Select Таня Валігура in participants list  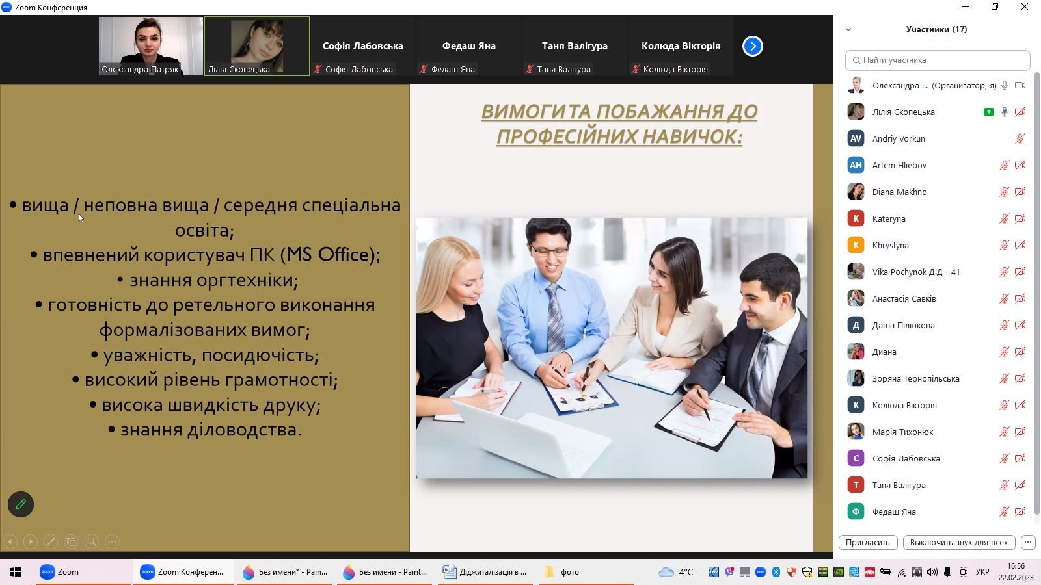coord(938,485)
